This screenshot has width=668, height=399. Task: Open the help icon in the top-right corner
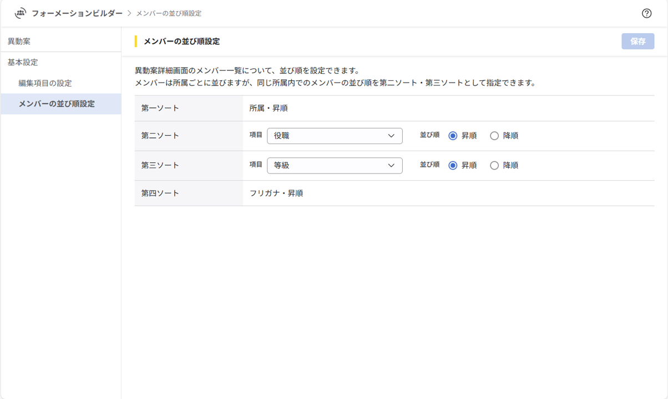646,13
